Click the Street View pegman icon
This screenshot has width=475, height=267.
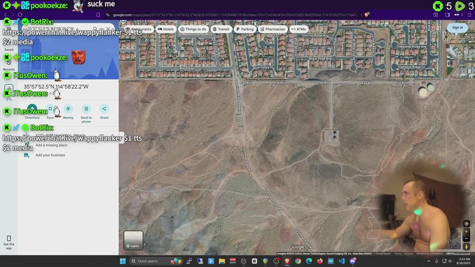(x=466, y=247)
